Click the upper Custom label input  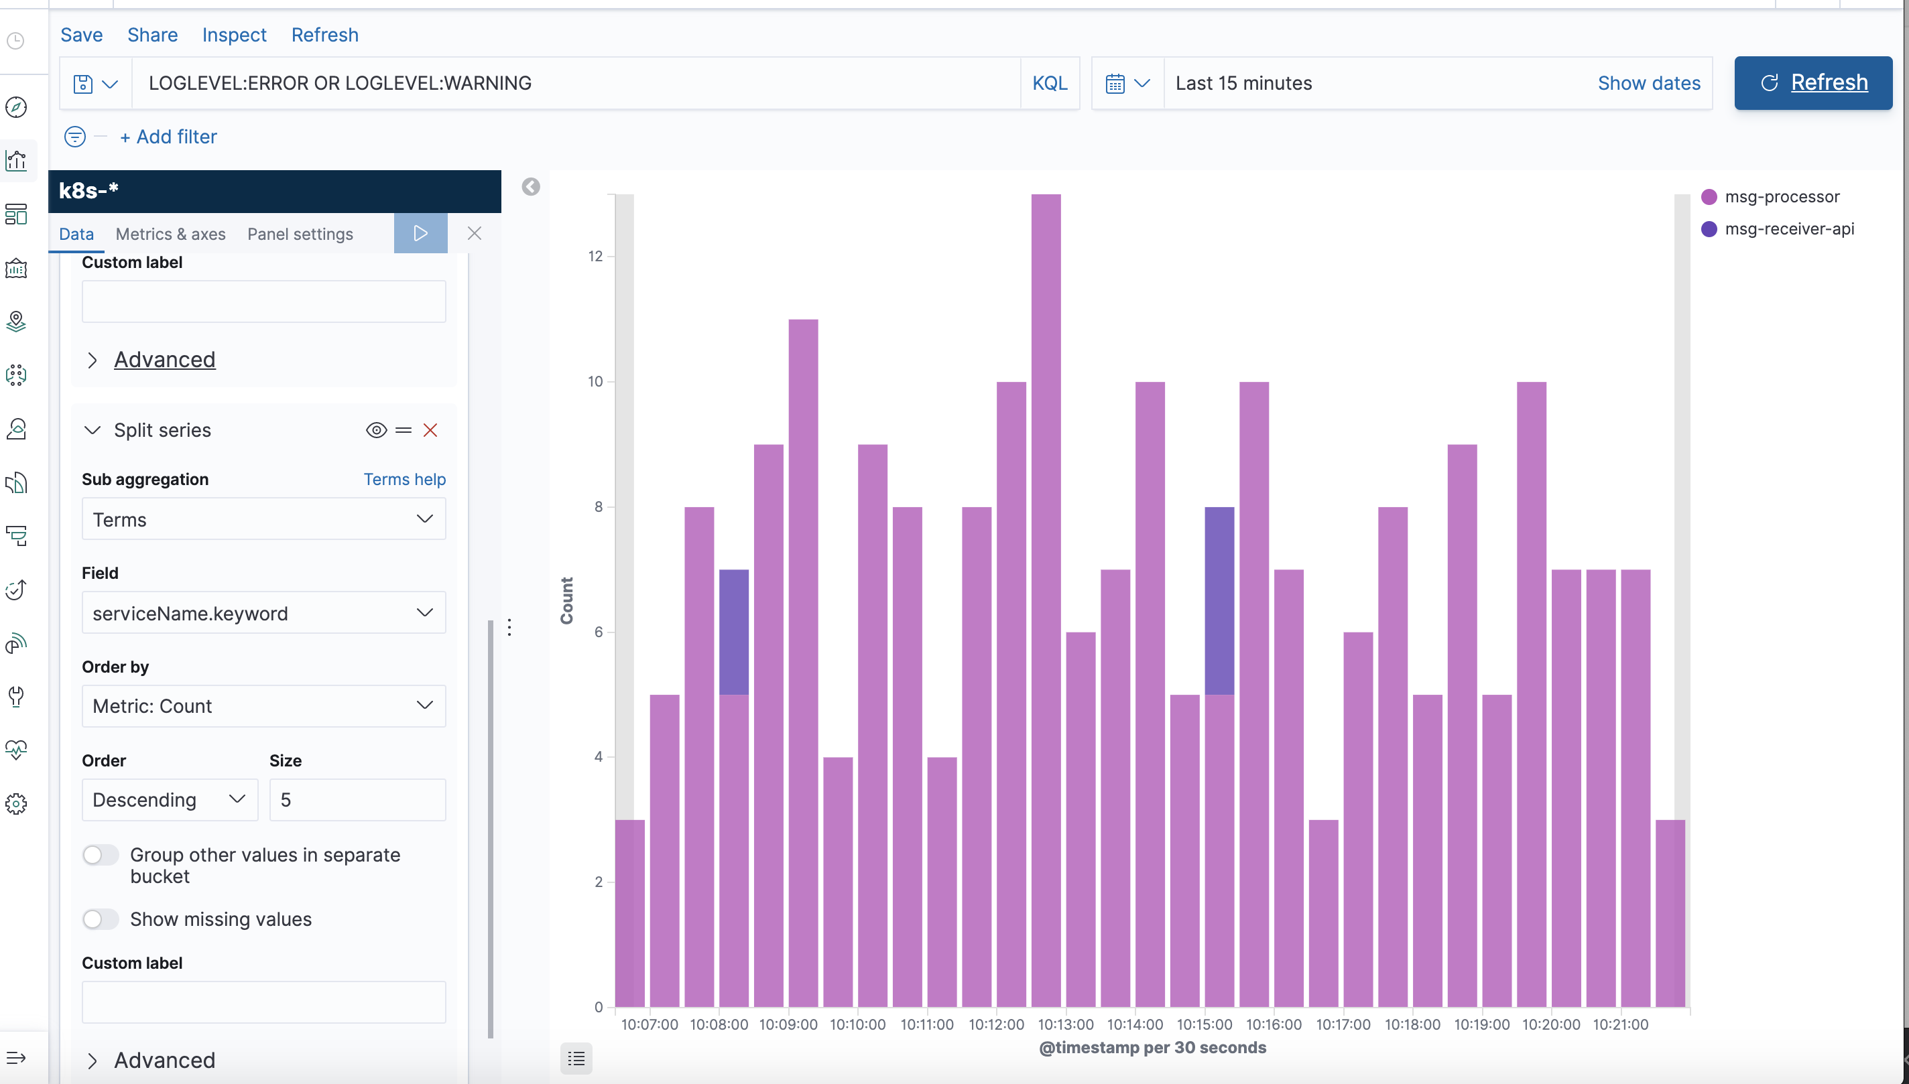(x=263, y=301)
